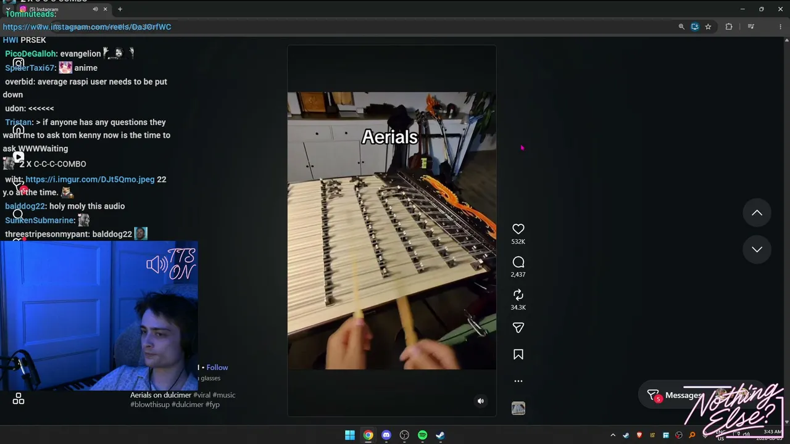Screen dimensions: 790x444
Task: Click the 'Aerials on dulcimer' caption text
Action: tap(160, 395)
